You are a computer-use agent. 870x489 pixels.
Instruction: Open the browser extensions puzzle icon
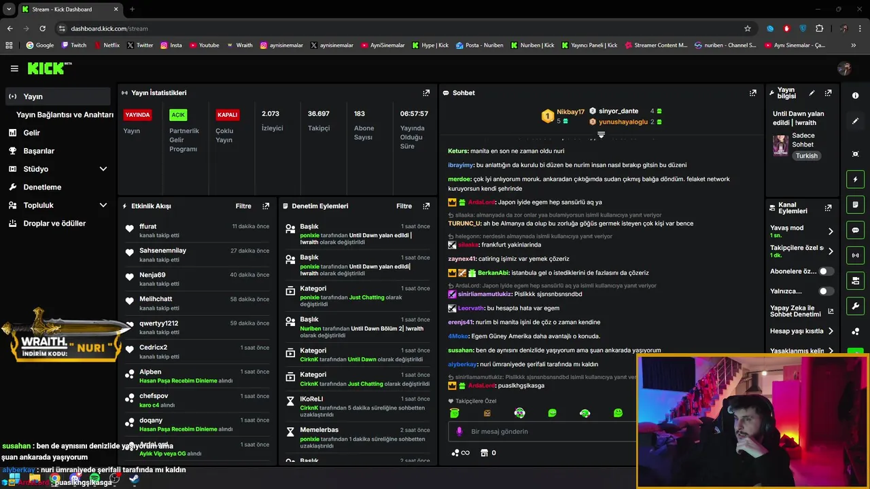tap(819, 29)
